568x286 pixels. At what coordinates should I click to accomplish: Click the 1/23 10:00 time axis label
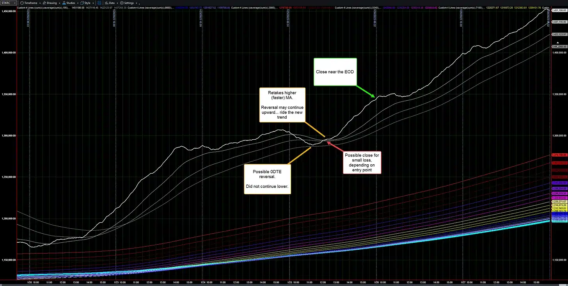pyautogui.click(x=119, y=282)
